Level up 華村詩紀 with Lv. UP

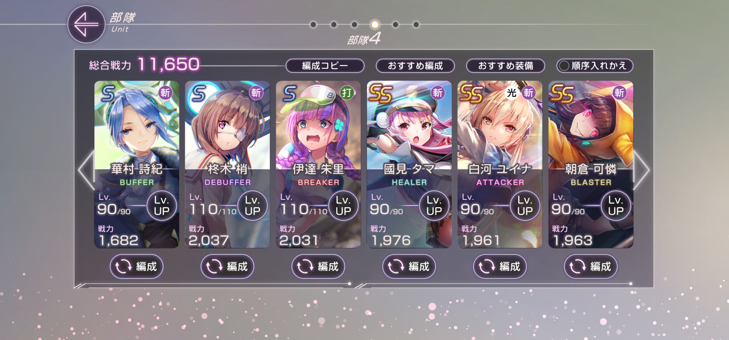coord(161,206)
